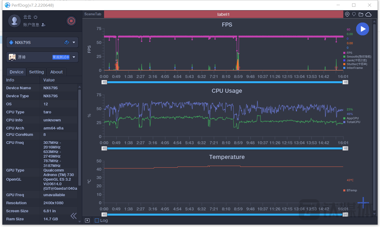The width and height of the screenshot is (380, 227).
Task: Toggle the FPS series legend swatch
Action: point(344,53)
